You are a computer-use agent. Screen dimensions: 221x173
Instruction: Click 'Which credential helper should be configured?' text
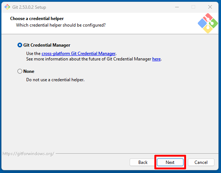pos(61,25)
